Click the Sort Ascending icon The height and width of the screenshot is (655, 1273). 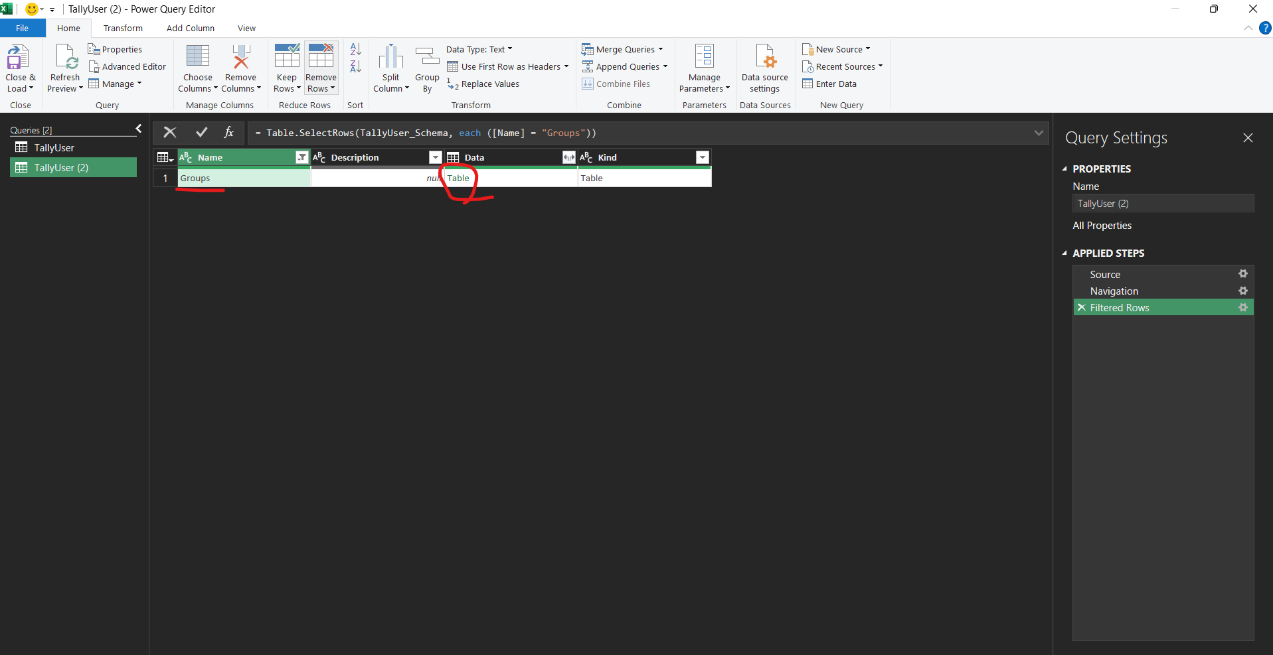pos(356,50)
